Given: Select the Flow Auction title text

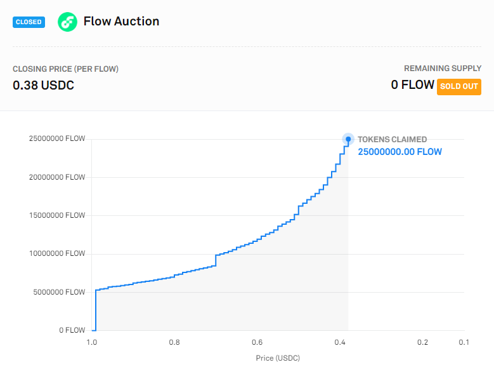Looking at the screenshot, I should (121, 21).
